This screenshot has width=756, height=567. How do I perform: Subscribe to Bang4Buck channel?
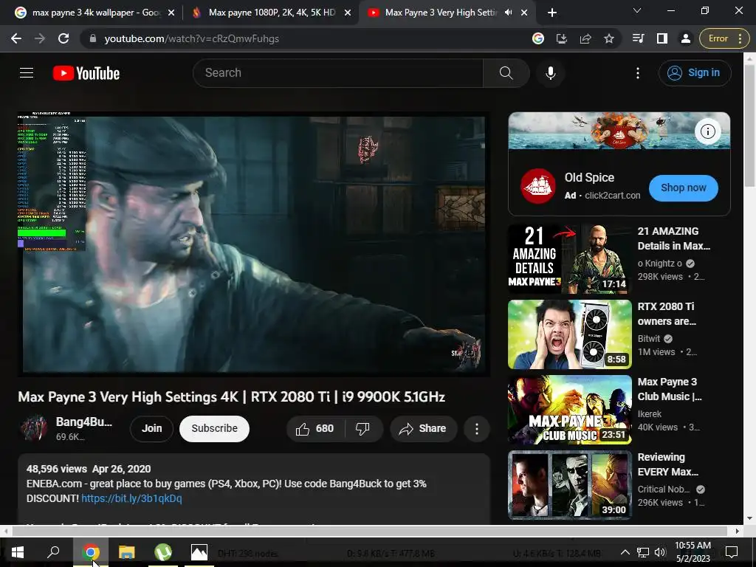point(215,429)
